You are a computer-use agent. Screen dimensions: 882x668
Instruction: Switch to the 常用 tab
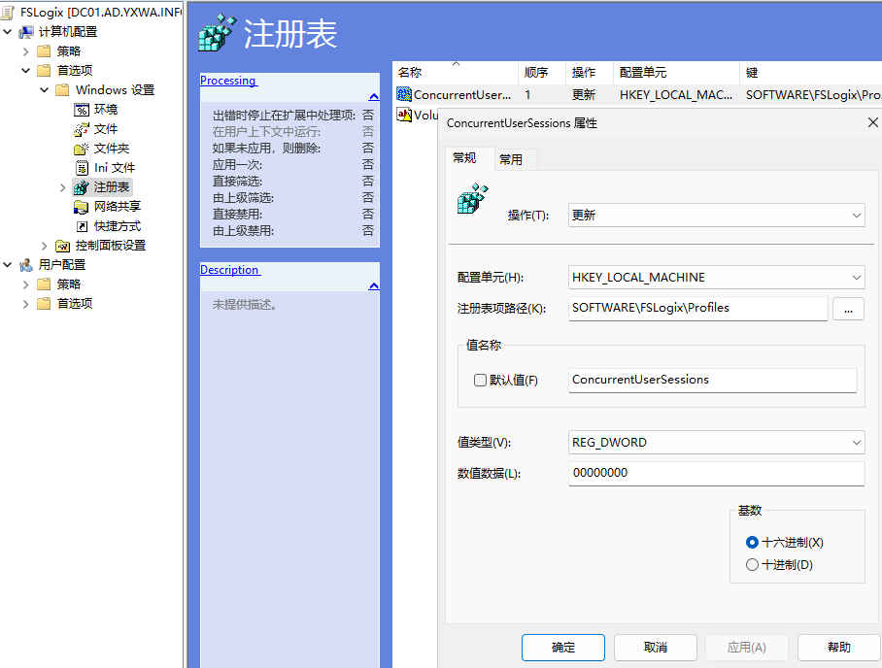[x=511, y=159]
